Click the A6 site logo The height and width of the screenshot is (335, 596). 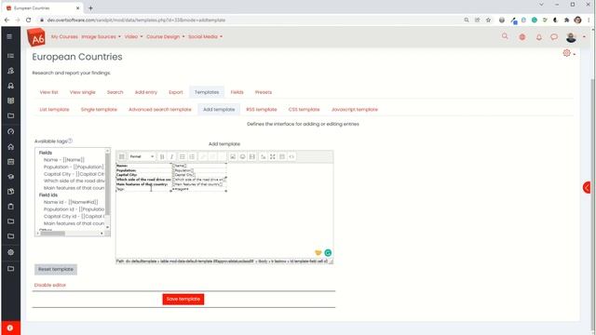[x=36, y=37]
